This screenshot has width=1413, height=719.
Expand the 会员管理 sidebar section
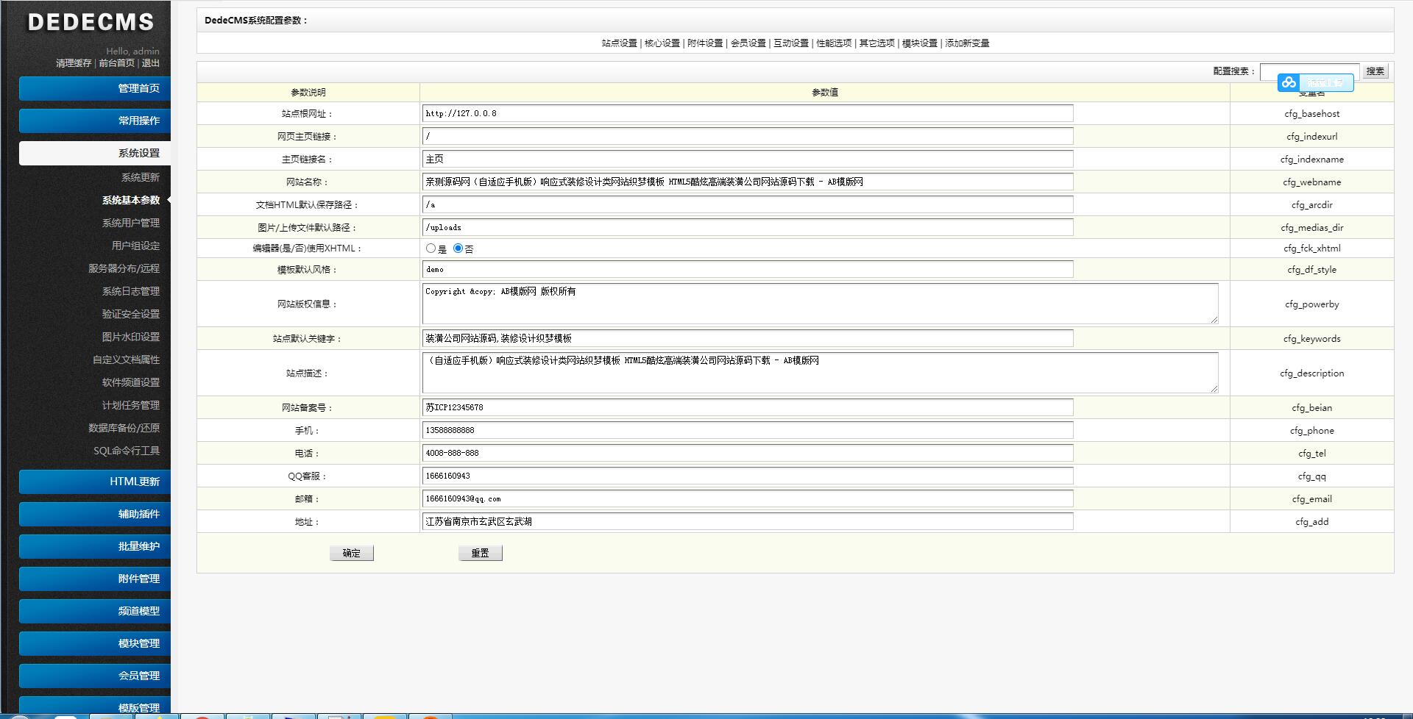95,676
